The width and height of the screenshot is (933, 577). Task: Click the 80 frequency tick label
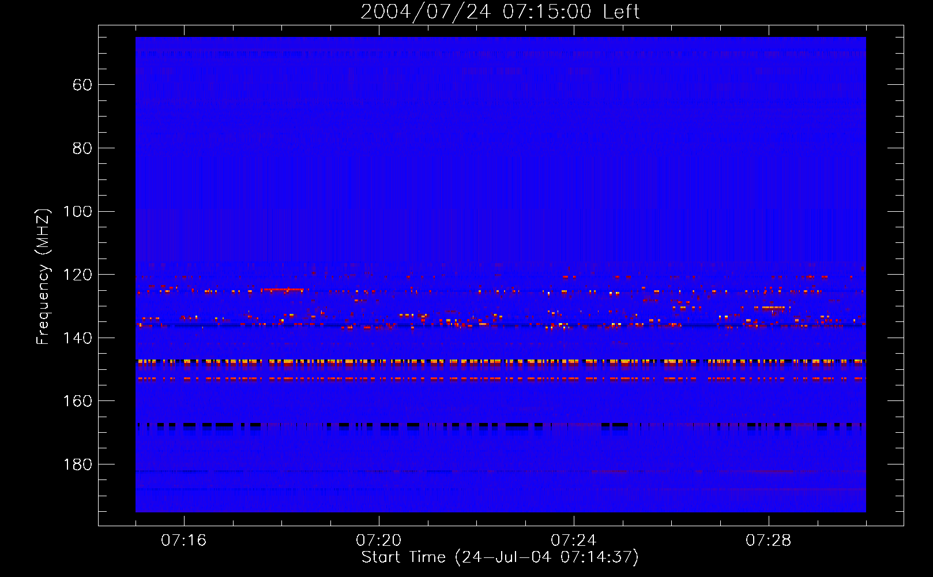point(82,148)
